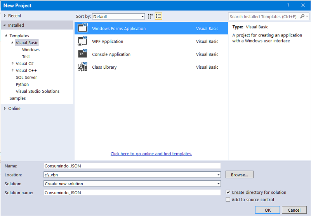Select the Visual C# tree item
Screen dimensions: 311x216
[x=24, y=64]
